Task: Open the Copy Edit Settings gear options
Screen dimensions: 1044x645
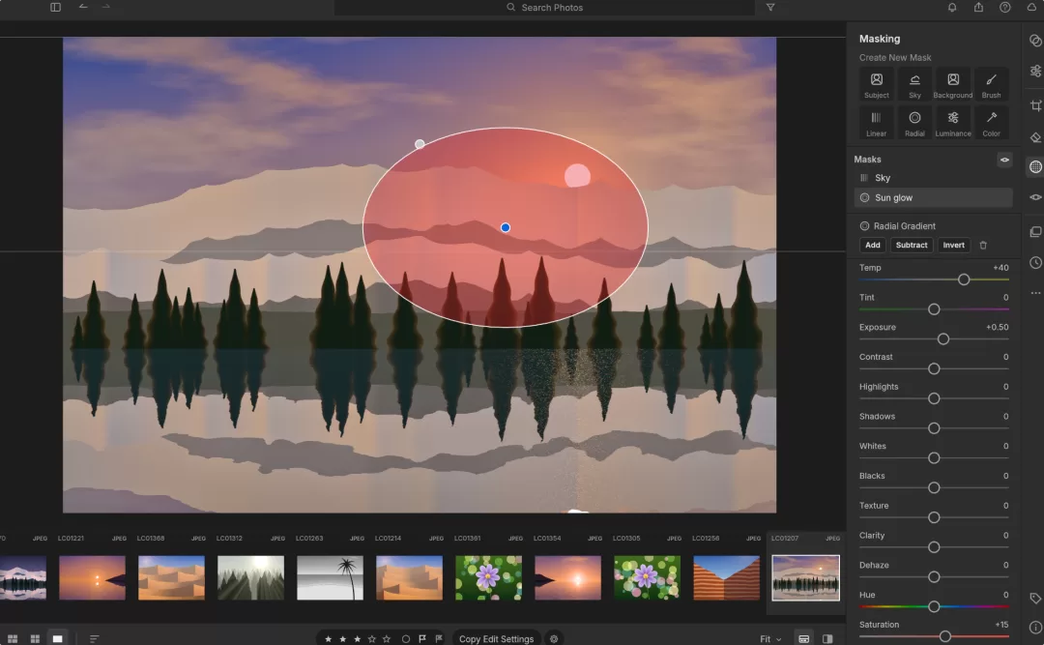Action: pos(554,639)
